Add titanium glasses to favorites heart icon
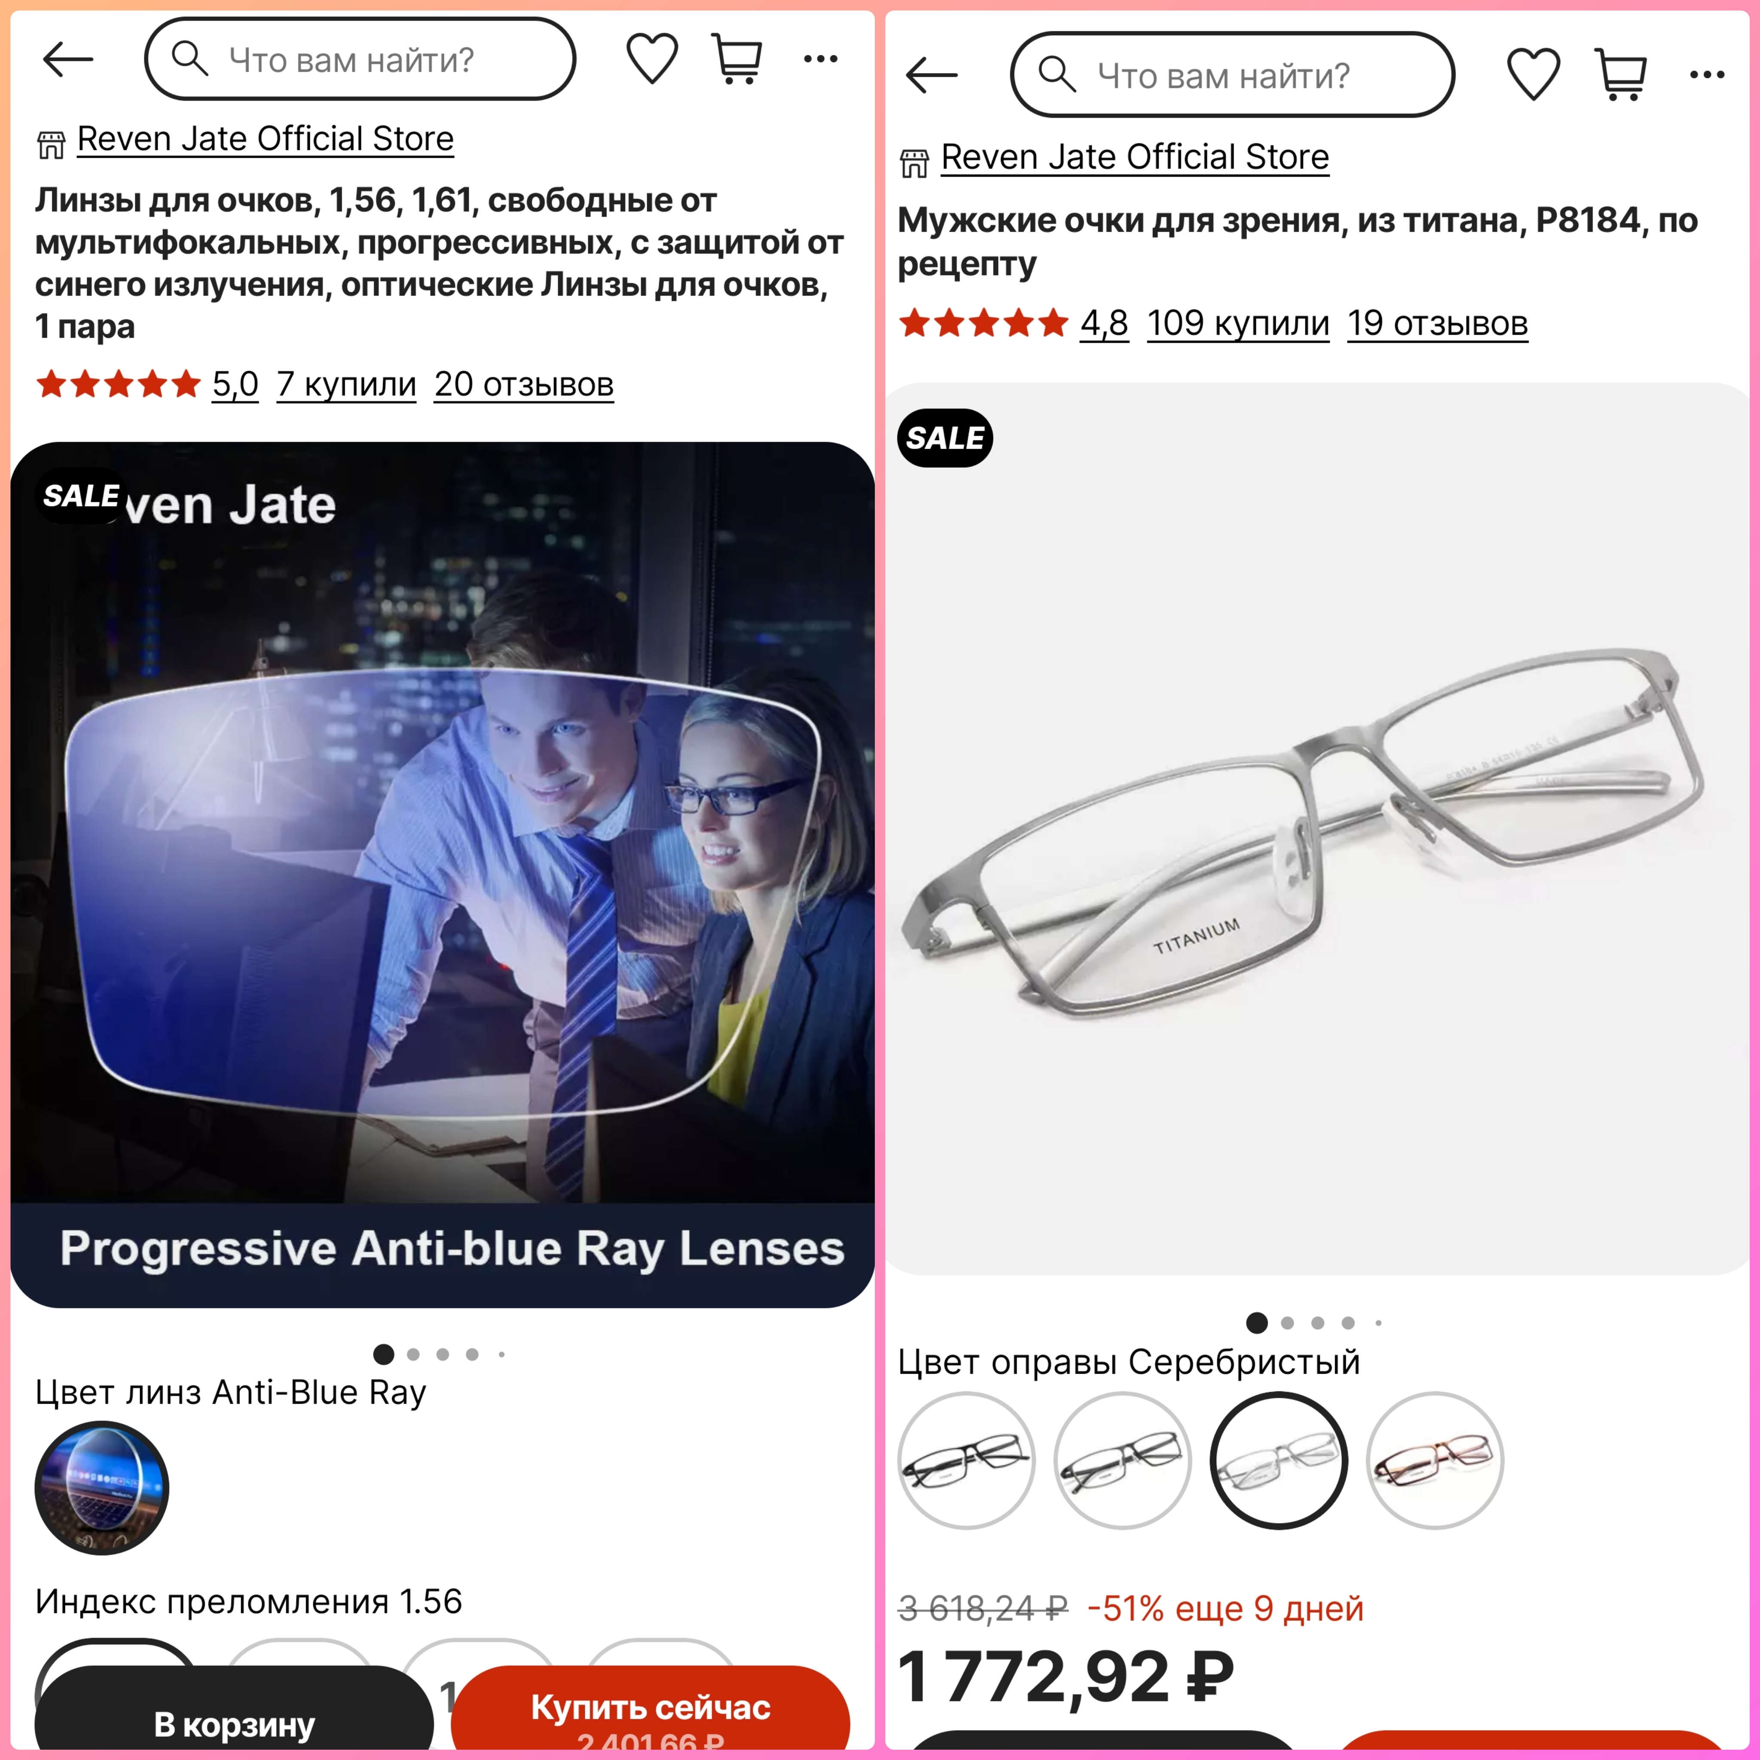The width and height of the screenshot is (1760, 1760). point(1533,75)
